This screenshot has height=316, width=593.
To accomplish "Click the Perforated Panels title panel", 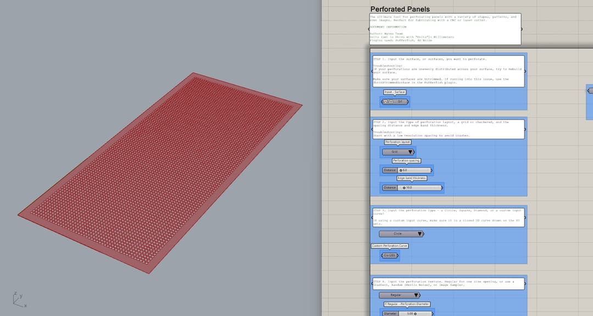I will (x=401, y=9).
